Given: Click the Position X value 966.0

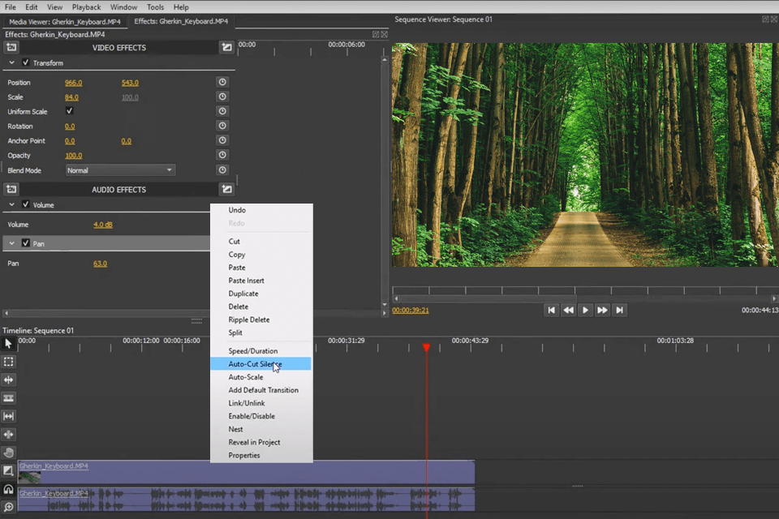Looking at the screenshot, I should pyautogui.click(x=74, y=83).
